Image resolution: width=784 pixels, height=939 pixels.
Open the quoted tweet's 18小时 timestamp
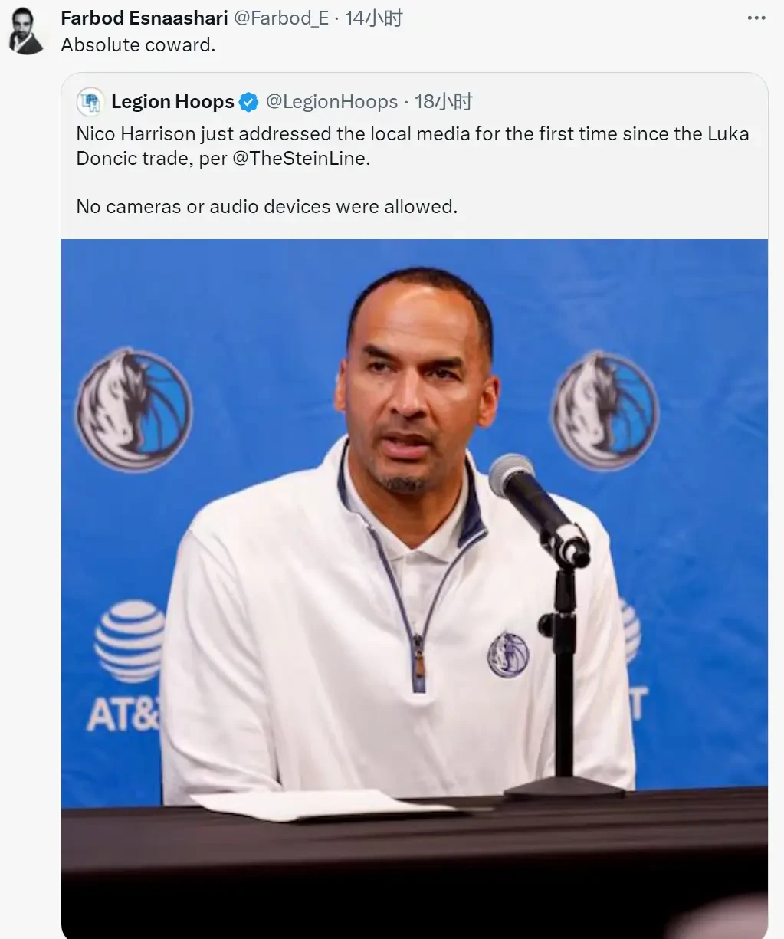pos(443,102)
